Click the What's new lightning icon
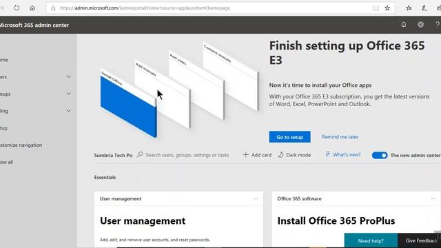441x248 pixels. pyautogui.click(x=328, y=154)
